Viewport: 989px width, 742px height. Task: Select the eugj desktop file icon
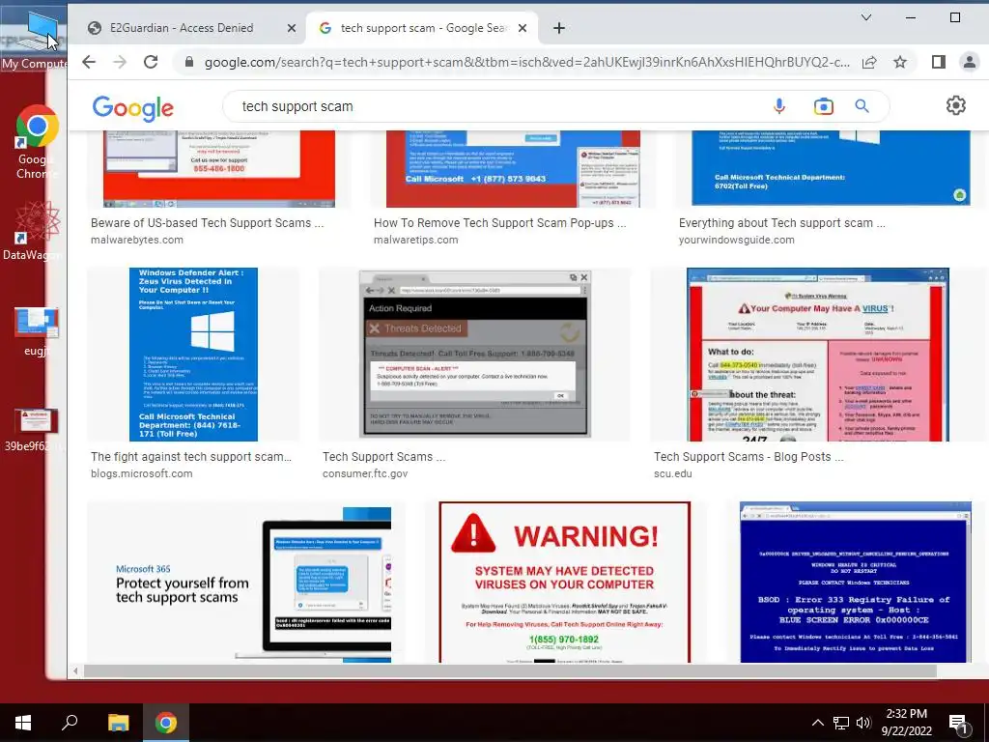coord(37,331)
